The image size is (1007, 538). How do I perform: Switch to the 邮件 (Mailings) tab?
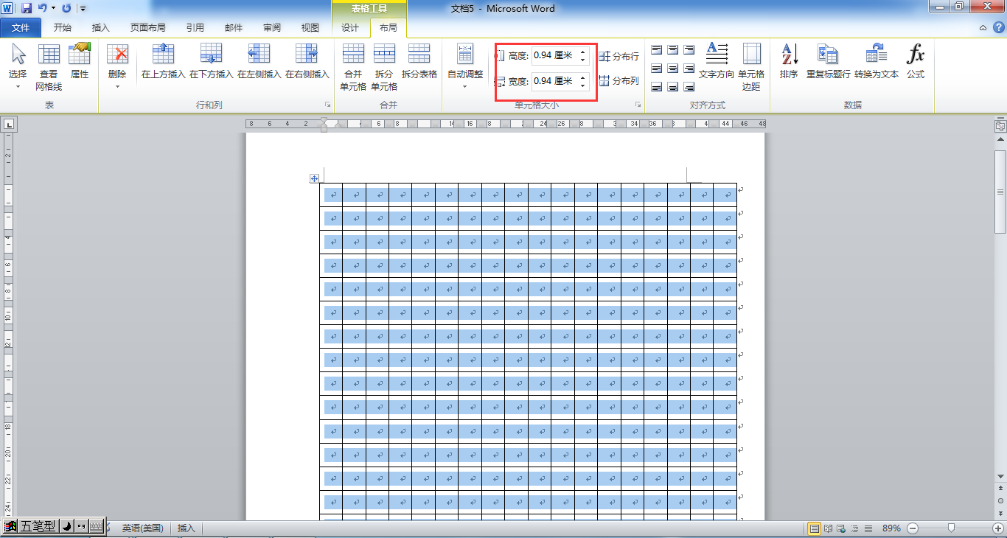click(234, 28)
